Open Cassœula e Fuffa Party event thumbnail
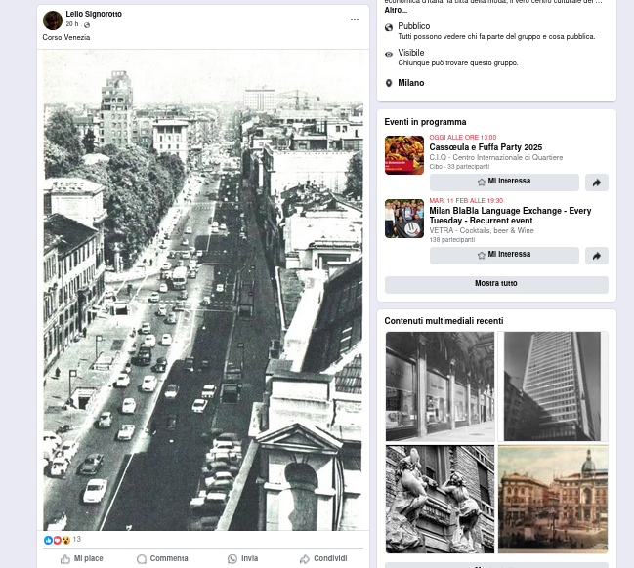 403,155
